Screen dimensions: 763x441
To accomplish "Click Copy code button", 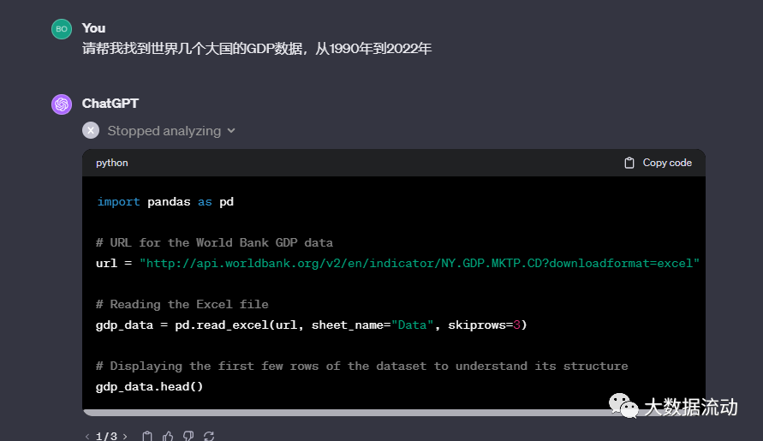I will tap(658, 163).
